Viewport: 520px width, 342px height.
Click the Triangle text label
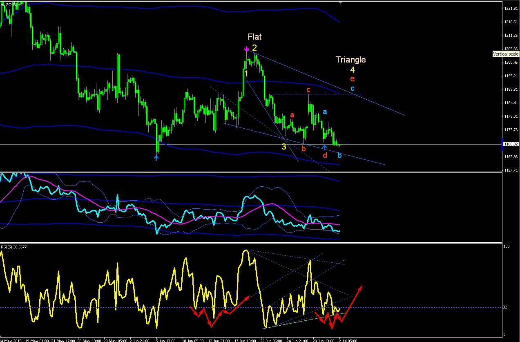coord(350,60)
